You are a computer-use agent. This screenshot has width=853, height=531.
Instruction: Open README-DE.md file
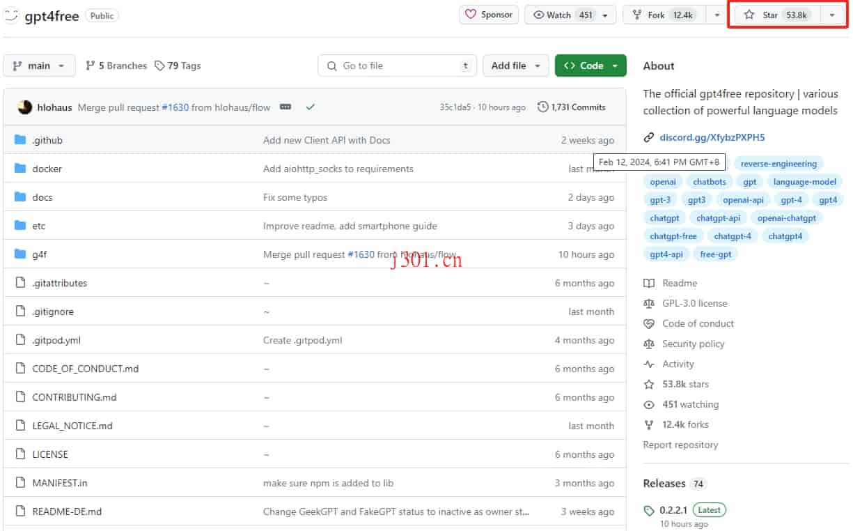[67, 511]
